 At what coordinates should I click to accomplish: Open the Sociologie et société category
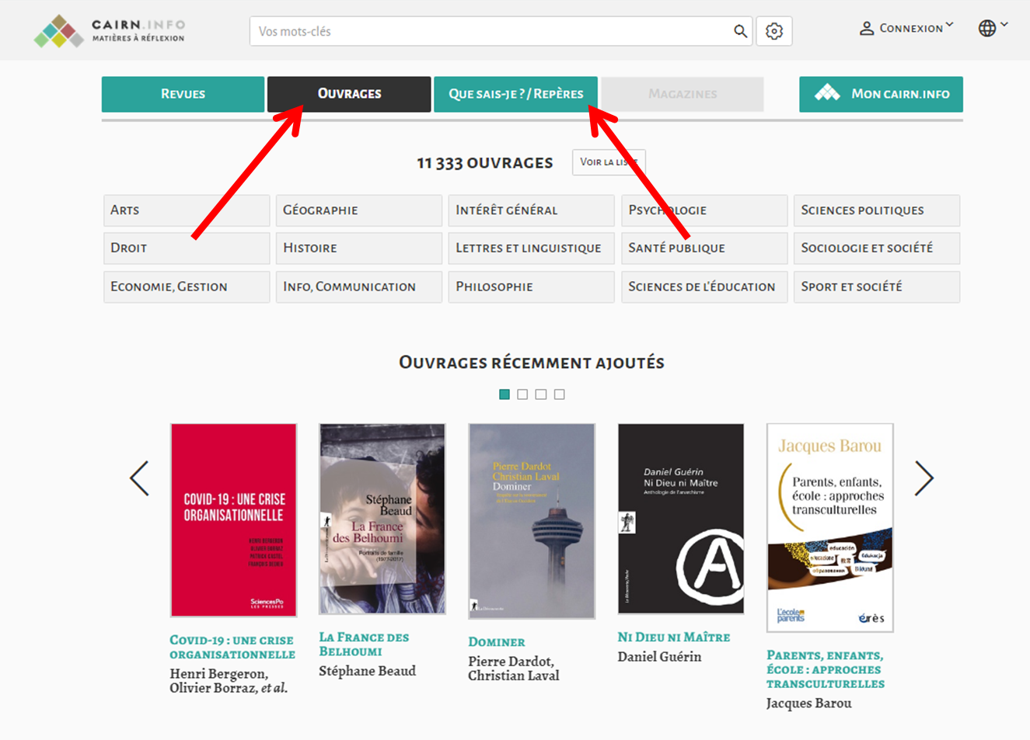click(x=877, y=248)
